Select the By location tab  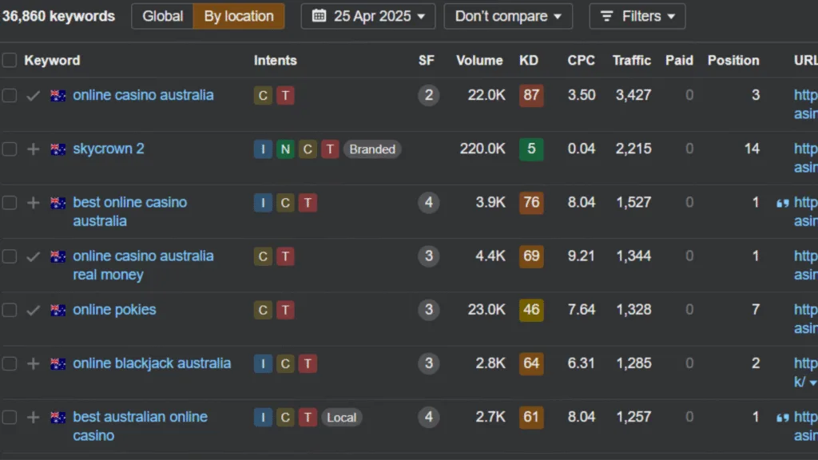tap(238, 16)
